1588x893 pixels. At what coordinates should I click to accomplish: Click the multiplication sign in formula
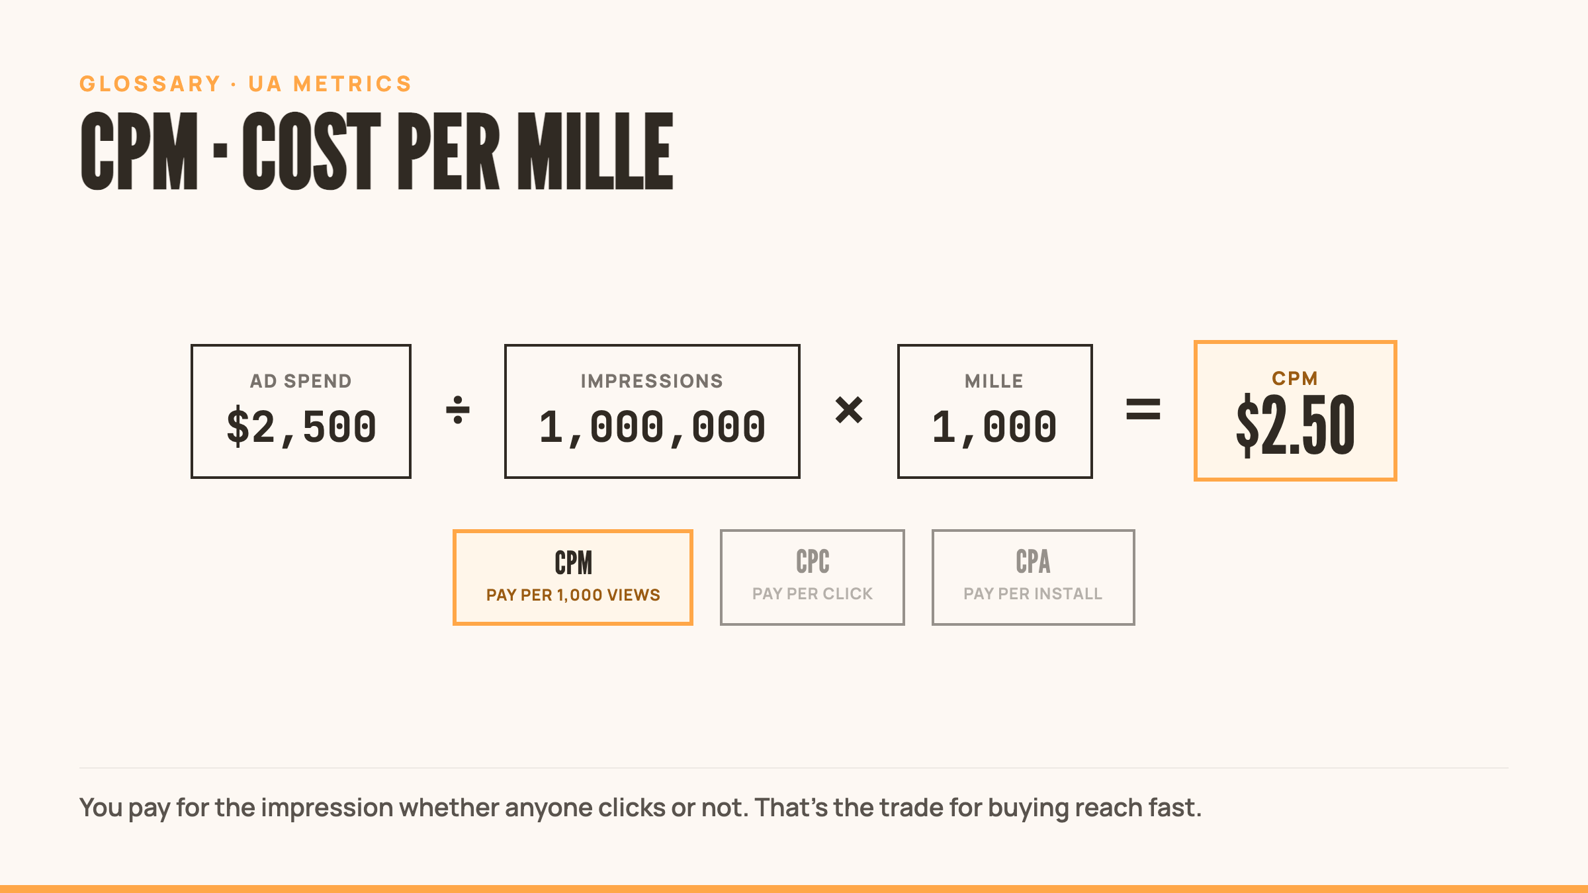point(849,409)
